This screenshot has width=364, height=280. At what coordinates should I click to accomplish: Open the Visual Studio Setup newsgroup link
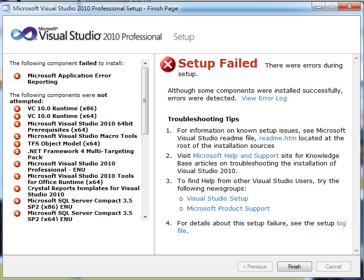217,199
